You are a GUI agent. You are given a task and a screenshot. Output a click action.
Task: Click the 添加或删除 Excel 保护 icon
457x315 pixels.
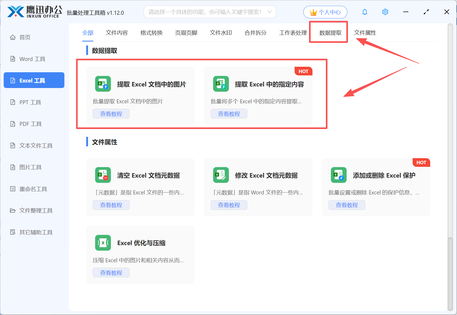click(338, 175)
